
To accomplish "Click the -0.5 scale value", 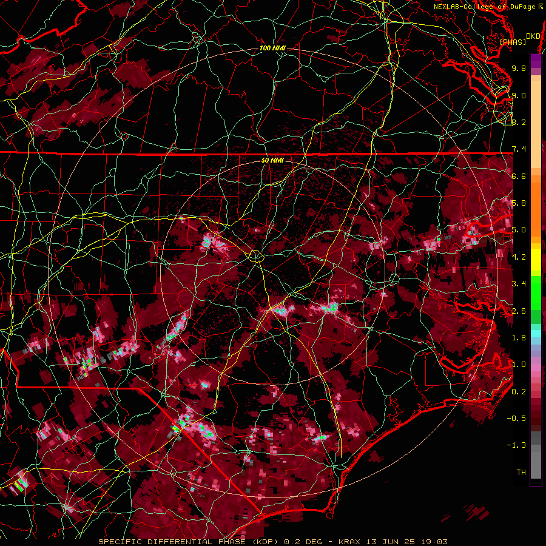I will point(517,419).
